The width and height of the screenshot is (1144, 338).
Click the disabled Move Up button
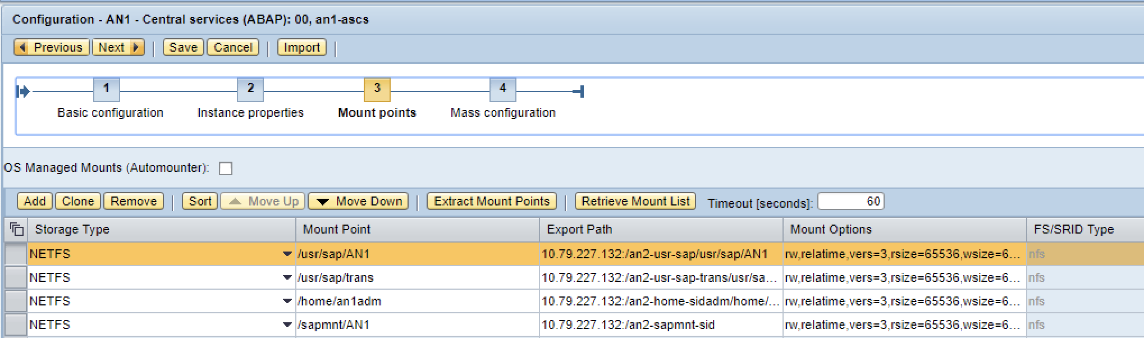coord(263,201)
